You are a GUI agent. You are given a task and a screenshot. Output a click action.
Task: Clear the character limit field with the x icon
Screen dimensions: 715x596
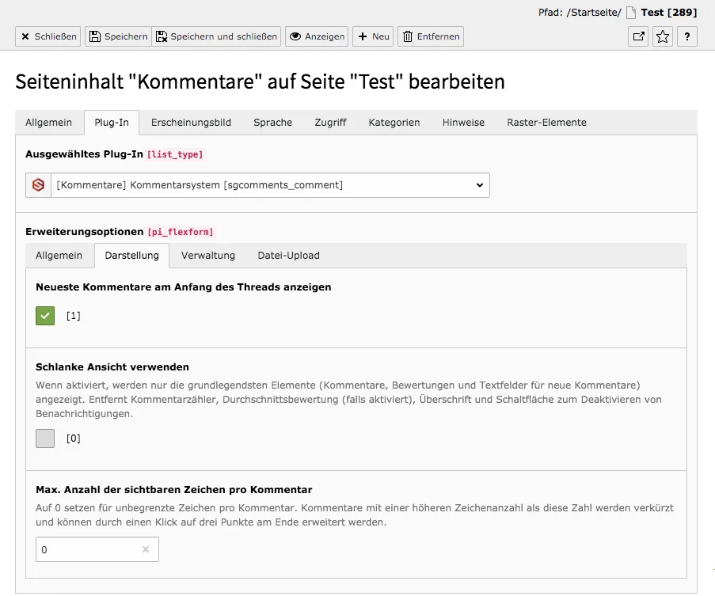146,549
